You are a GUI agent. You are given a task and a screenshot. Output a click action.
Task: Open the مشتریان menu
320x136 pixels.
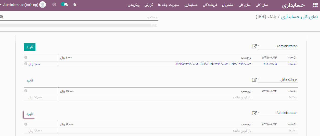[x=227, y=5]
